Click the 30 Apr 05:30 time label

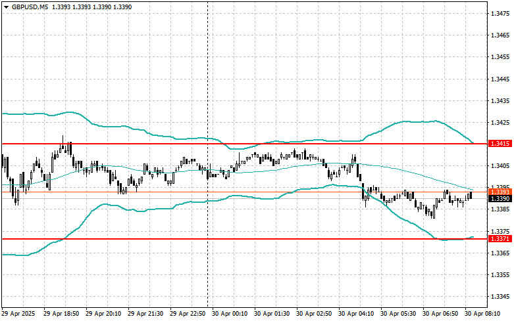tap(398, 314)
